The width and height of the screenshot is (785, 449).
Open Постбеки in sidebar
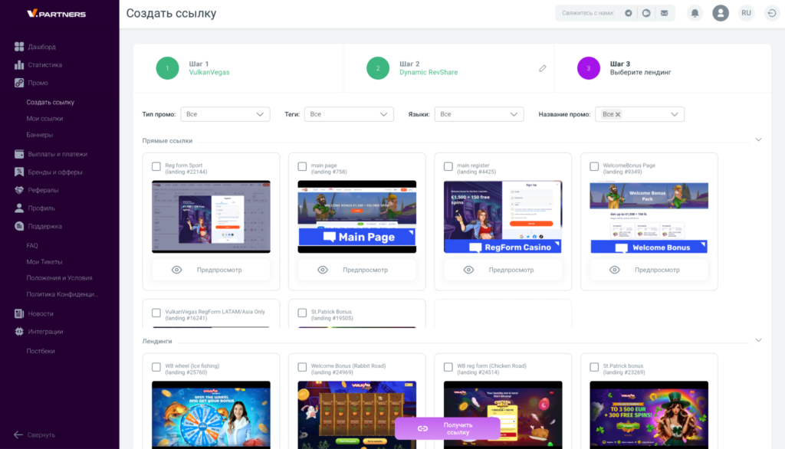coord(41,351)
